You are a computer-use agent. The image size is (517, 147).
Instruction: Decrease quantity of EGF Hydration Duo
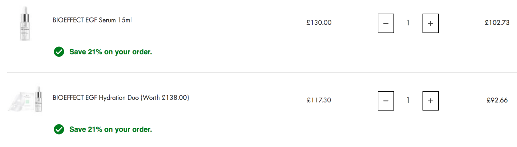click(386, 101)
